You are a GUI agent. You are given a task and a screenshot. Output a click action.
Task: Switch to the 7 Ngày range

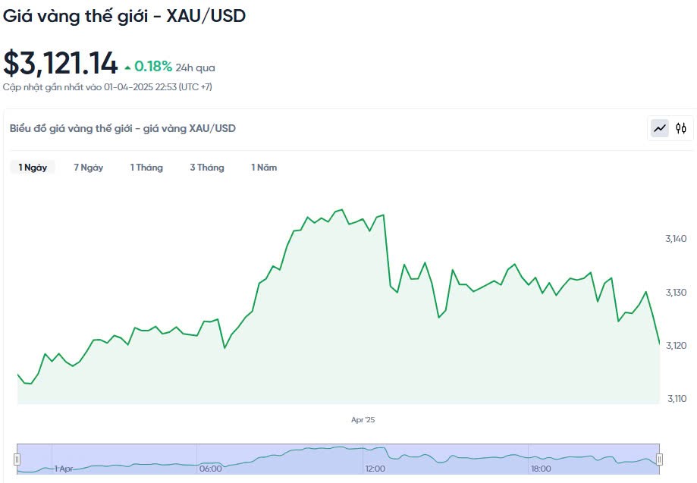(88, 168)
